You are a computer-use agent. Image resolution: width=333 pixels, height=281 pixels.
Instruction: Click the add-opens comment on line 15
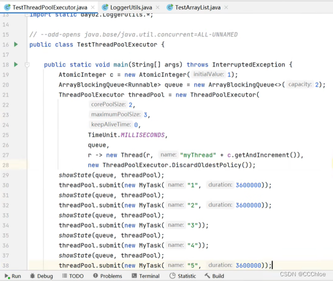click(134, 34)
